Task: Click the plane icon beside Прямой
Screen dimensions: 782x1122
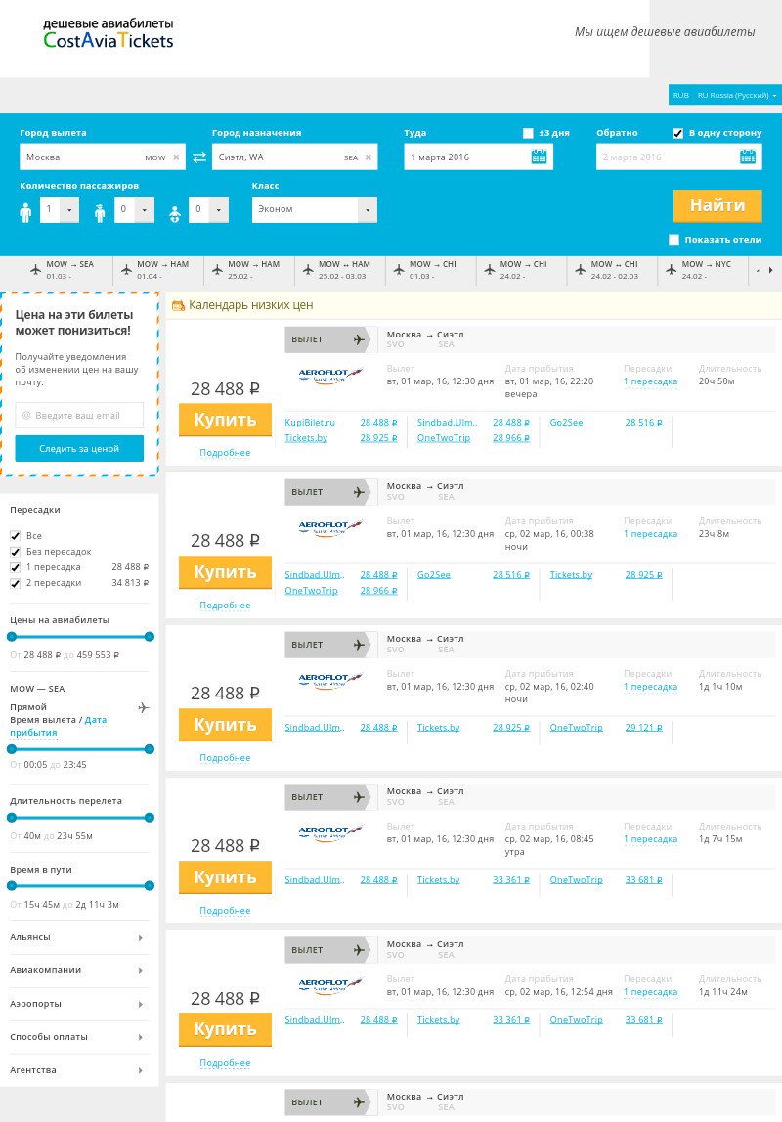Action: 144,707
